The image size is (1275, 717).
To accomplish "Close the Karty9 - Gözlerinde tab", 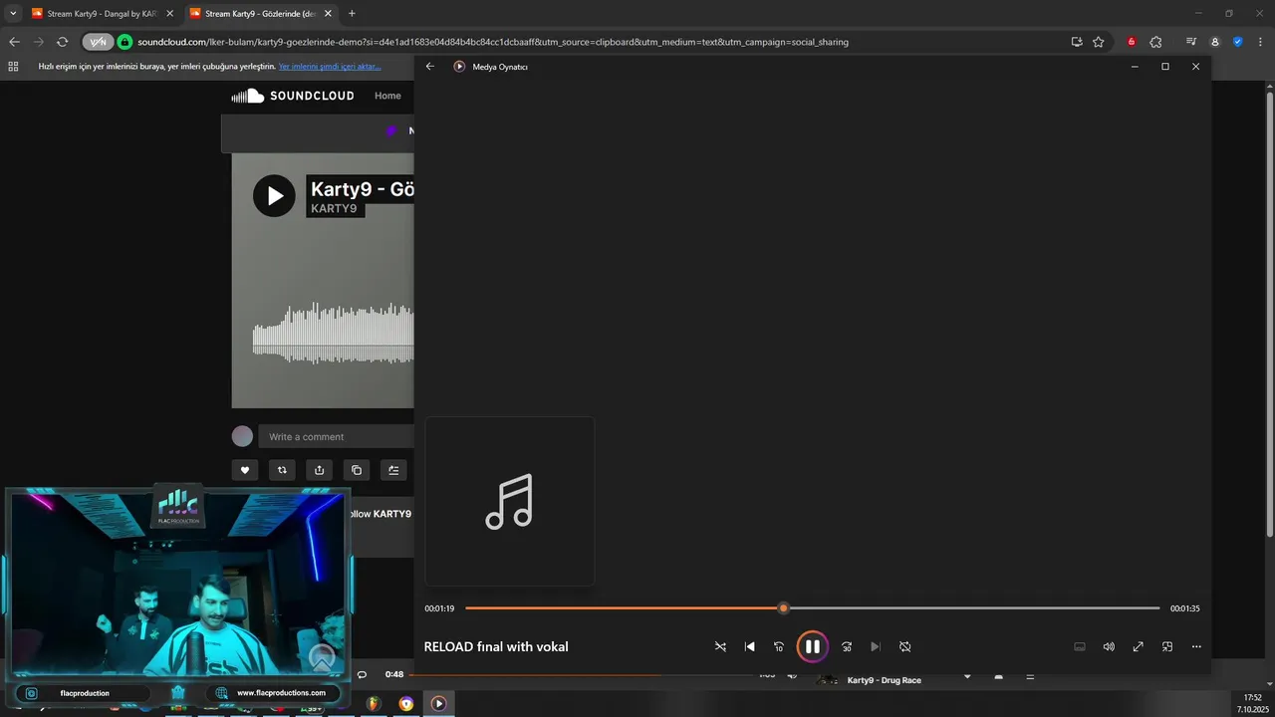I will coord(328,14).
